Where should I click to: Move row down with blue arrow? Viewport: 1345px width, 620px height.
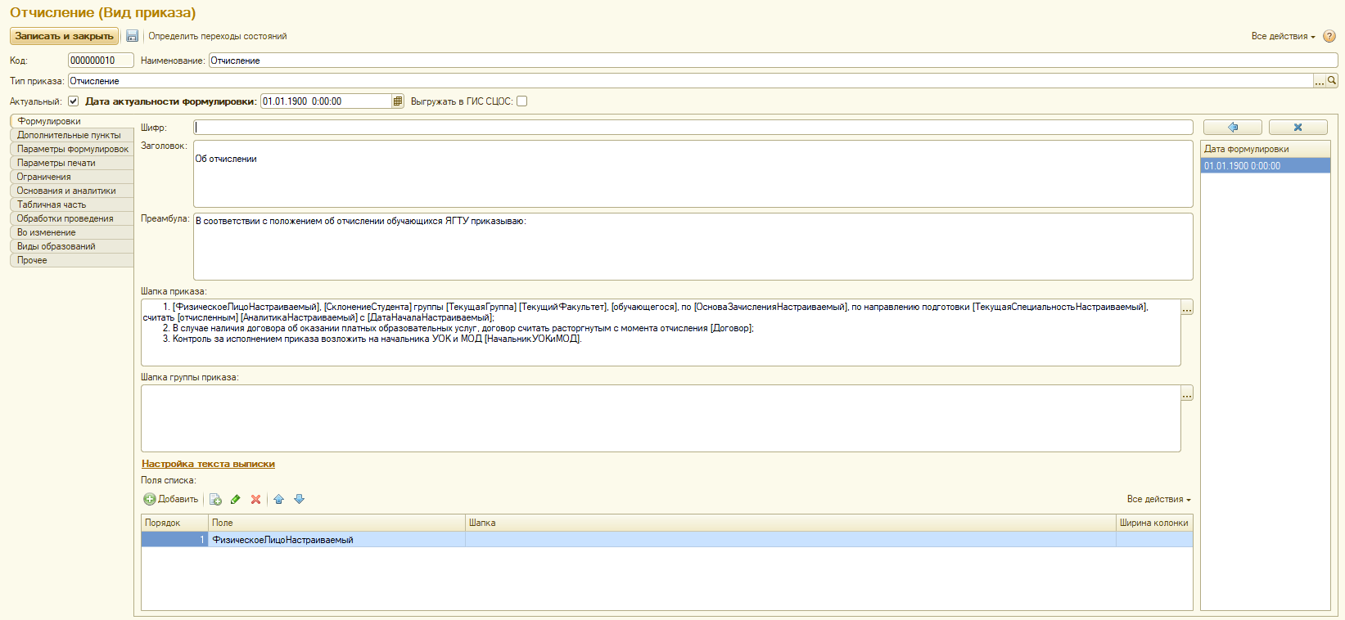[x=300, y=499]
